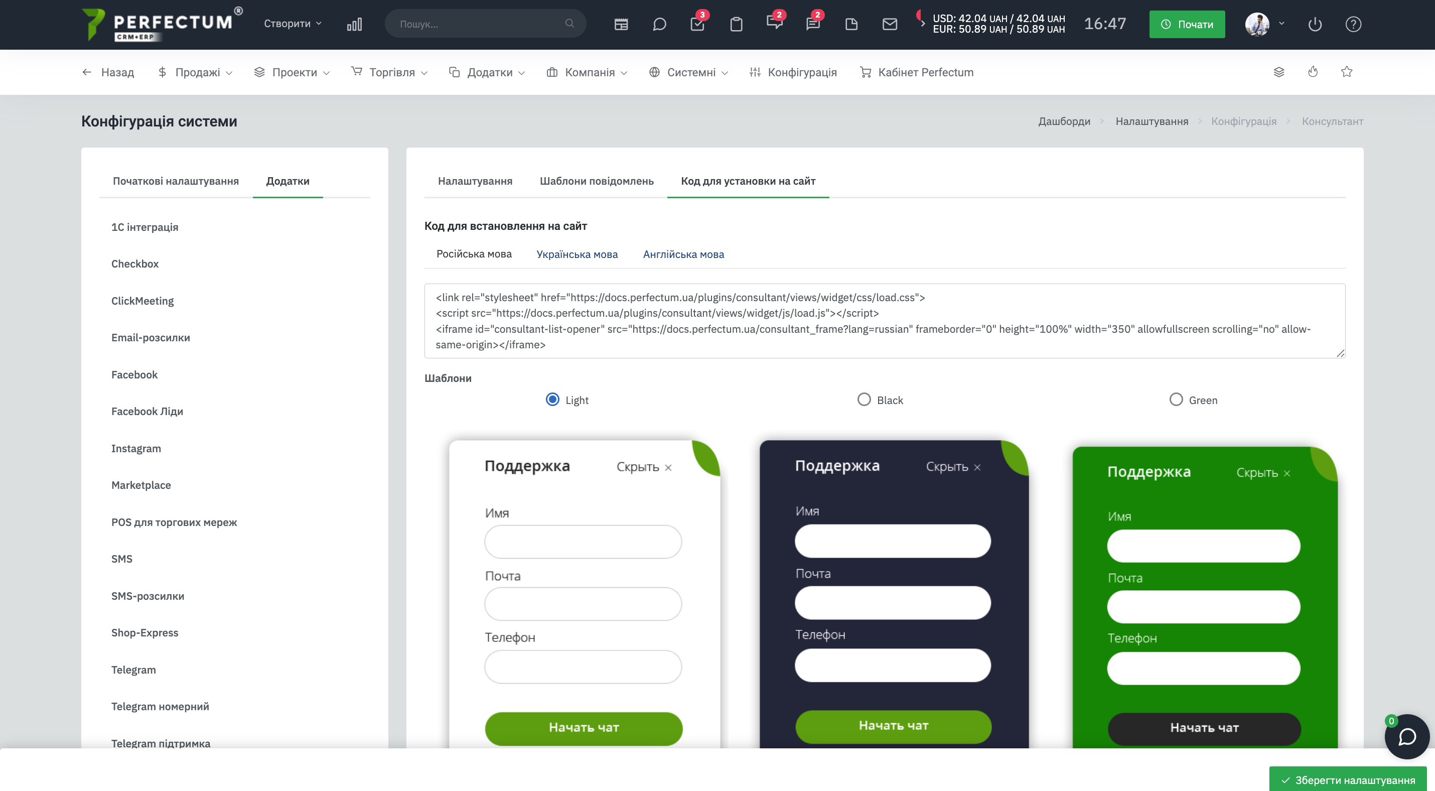
Task: Expand the Системні menu
Action: coord(688,72)
